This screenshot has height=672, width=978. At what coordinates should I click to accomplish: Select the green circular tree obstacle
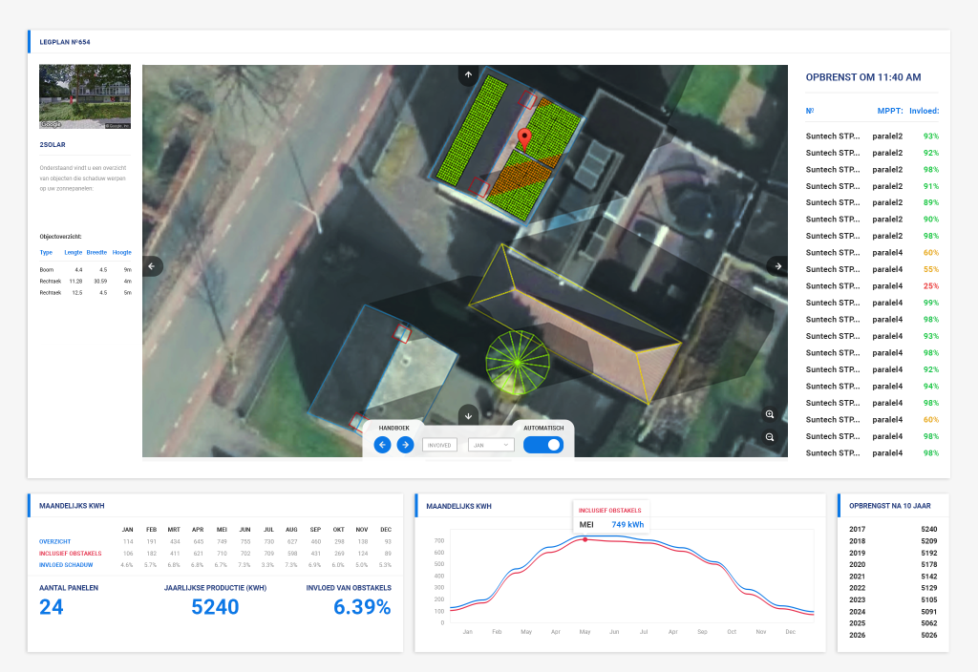pyautogui.click(x=517, y=362)
